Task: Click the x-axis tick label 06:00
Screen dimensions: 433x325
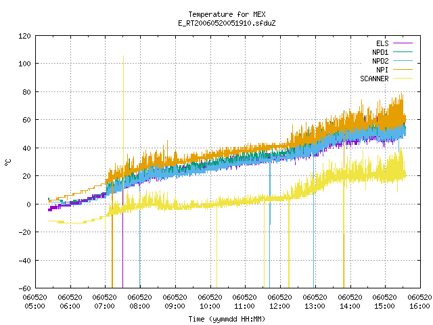Action: 70,306
